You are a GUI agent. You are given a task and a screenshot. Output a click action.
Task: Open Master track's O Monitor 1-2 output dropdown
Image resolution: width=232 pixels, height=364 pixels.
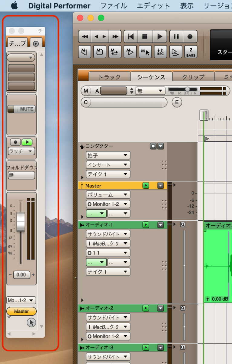(x=108, y=204)
